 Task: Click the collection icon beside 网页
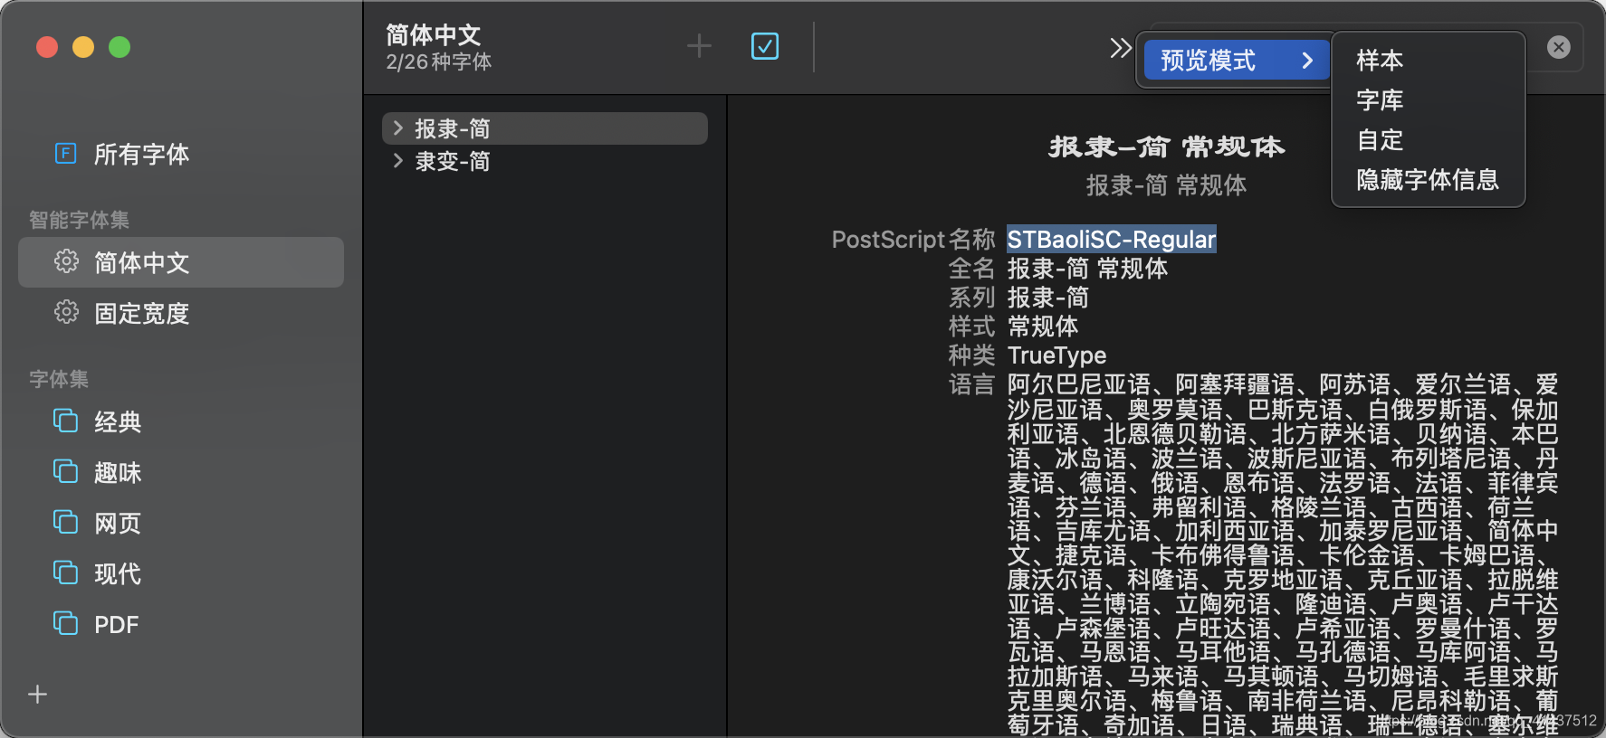[65, 522]
